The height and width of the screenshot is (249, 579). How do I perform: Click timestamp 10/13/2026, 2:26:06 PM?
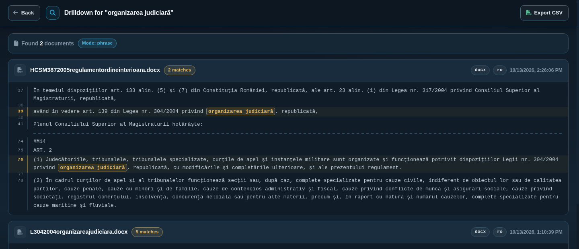click(536, 70)
